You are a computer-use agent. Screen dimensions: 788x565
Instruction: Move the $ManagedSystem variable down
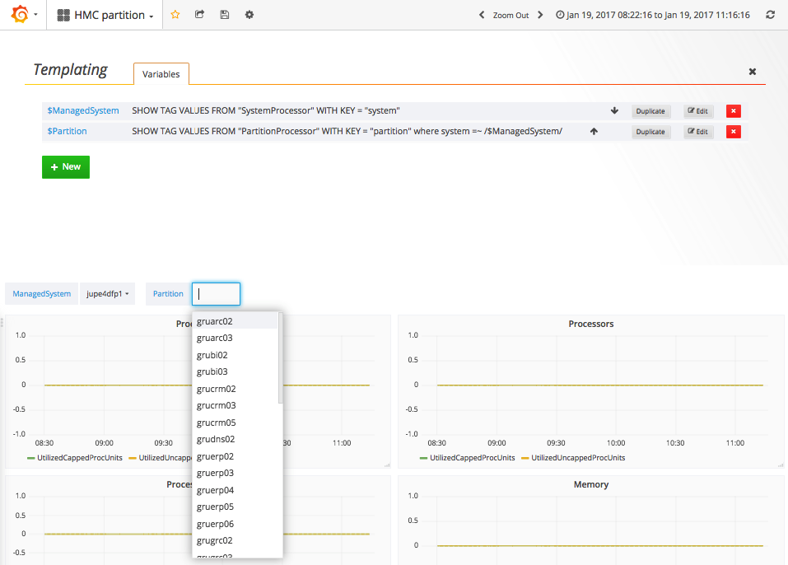[x=614, y=110]
